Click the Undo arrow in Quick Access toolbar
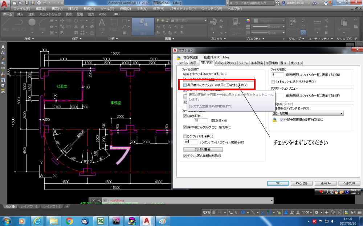This screenshot has height=226, width=363. [x=45, y=3]
